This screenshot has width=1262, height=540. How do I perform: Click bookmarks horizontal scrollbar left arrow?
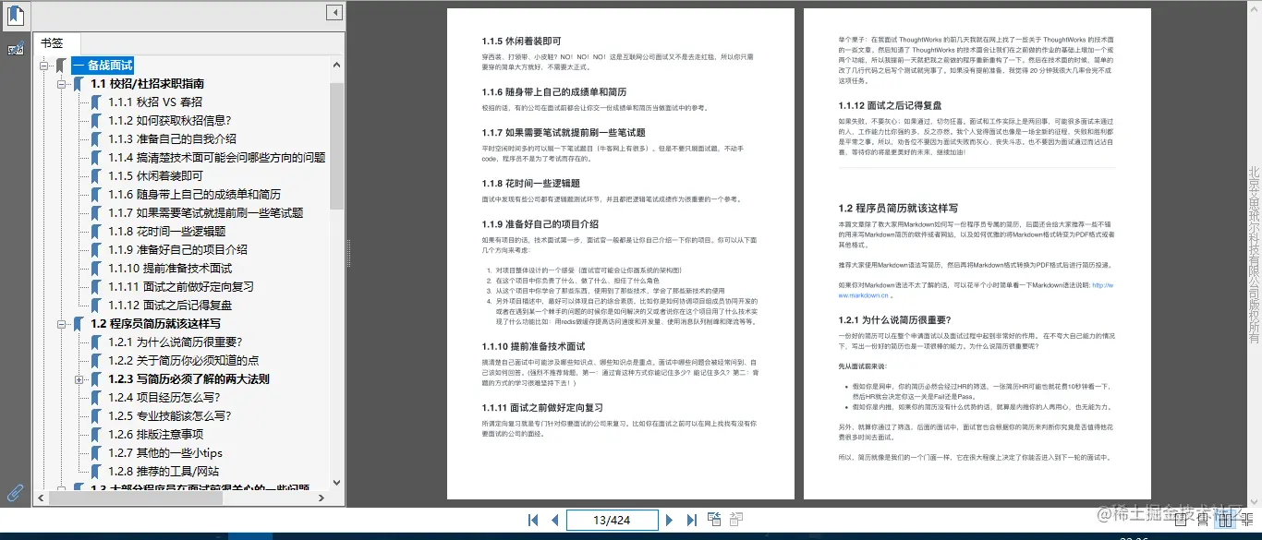(x=42, y=498)
